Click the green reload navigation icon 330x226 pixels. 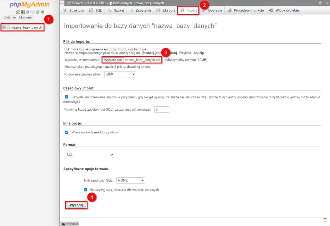click(42, 12)
